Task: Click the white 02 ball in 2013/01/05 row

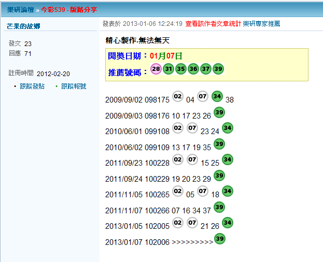Action: (178, 223)
